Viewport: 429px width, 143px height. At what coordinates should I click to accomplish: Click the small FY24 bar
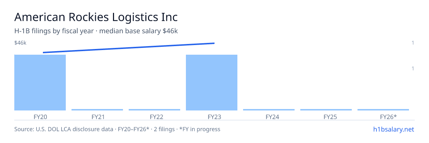[269, 110]
